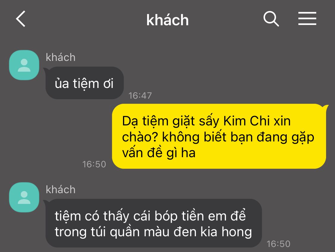Go back using the left arrow icon
This screenshot has height=252, width=335.
pos(21,19)
